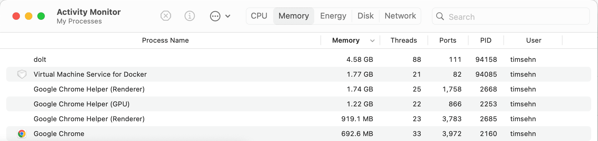The height and width of the screenshot is (141, 598).
Task: Sort by the PID column header
Action: [486, 41]
